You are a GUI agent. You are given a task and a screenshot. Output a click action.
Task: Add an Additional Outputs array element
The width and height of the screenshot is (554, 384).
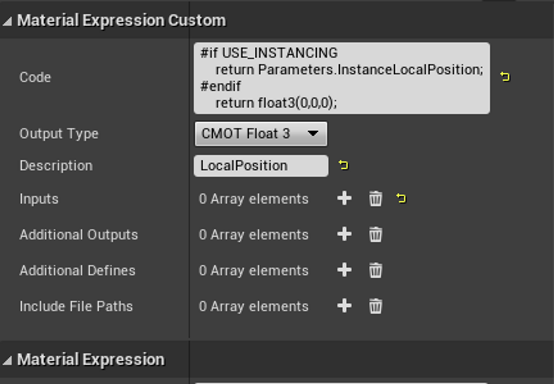[x=344, y=234]
